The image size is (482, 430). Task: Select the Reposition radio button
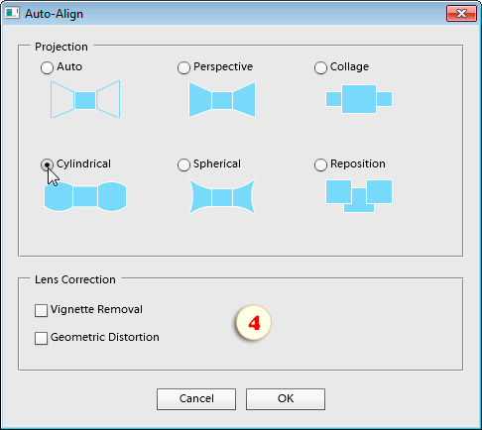pyautogui.click(x=320, y=164)
